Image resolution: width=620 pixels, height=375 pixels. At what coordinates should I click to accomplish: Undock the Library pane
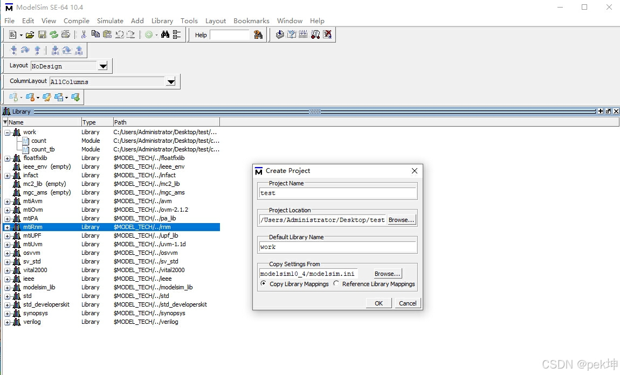(x=608, y=112)
